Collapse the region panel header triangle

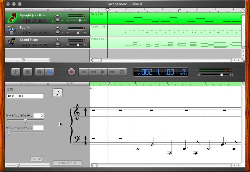coord(47,84)
